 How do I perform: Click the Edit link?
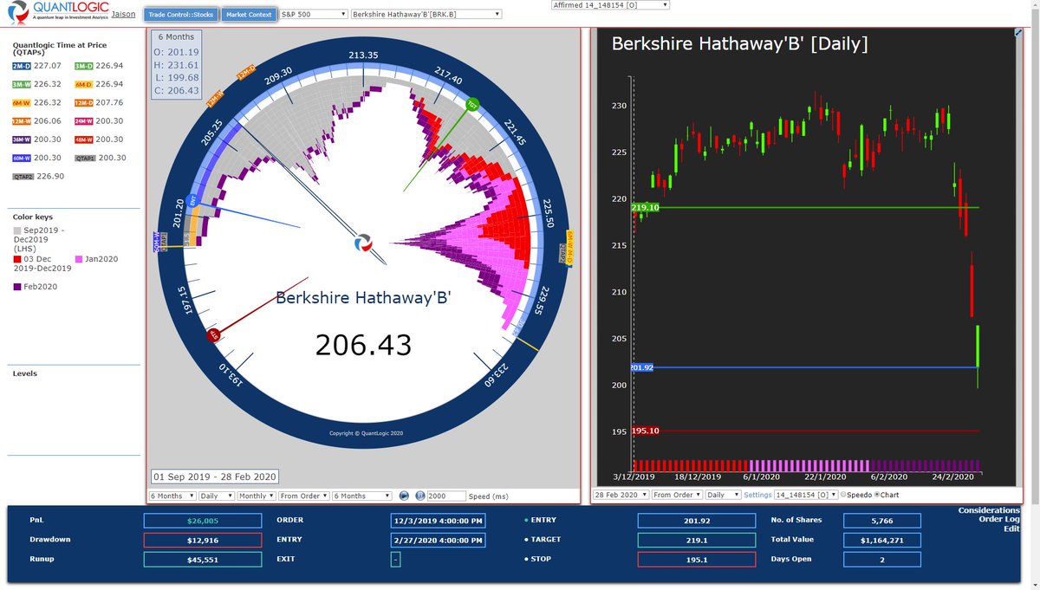[1012, 528]
